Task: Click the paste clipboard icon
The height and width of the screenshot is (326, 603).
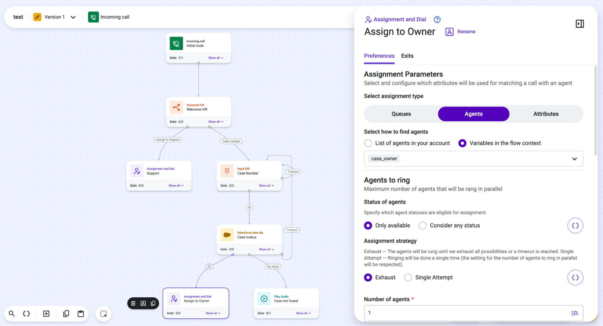Action: pyautogui.click(x=81, y=314)
